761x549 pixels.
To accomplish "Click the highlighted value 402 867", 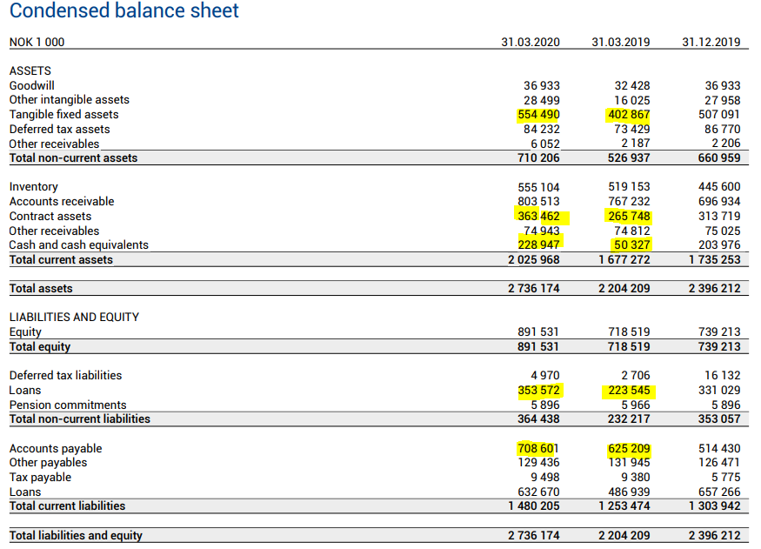I will pyautogui.click(x=629, y=115).
